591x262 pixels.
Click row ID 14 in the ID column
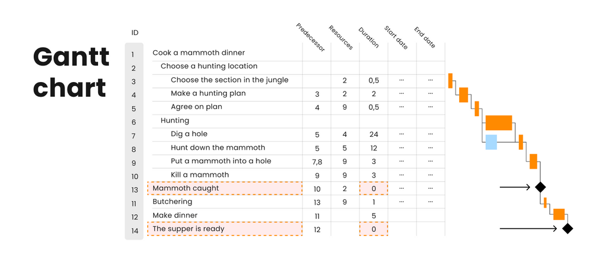point(134,230)
